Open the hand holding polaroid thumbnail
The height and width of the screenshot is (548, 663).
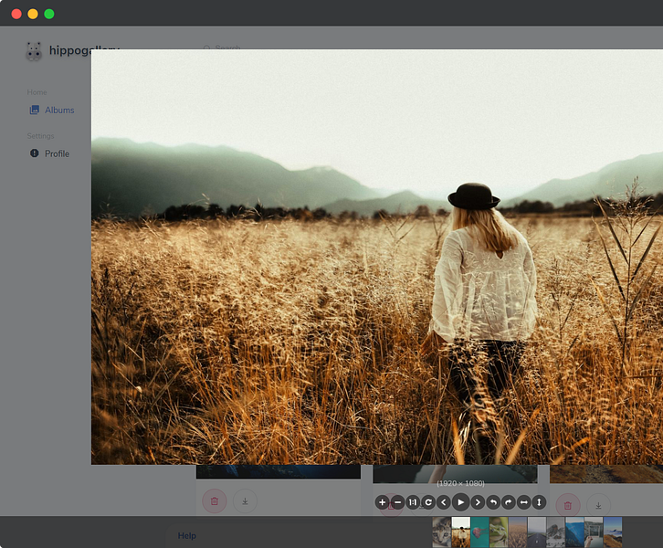[x=595, y=532]
